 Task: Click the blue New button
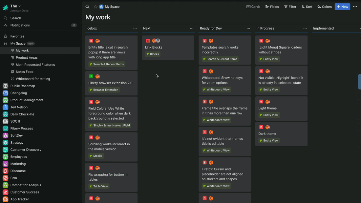coord(342,7)
